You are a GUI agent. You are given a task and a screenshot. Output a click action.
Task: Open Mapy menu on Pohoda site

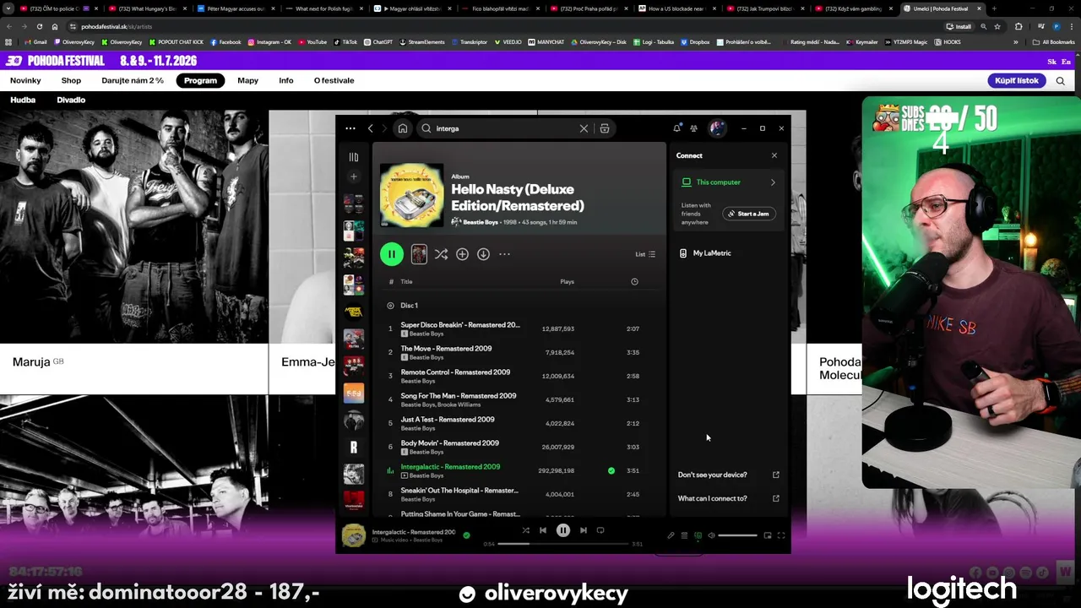[247, 80]
